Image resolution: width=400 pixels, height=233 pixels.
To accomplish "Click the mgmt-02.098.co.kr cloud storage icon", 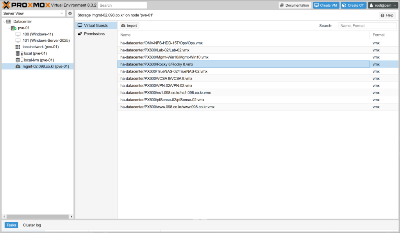I will point(18,67).
